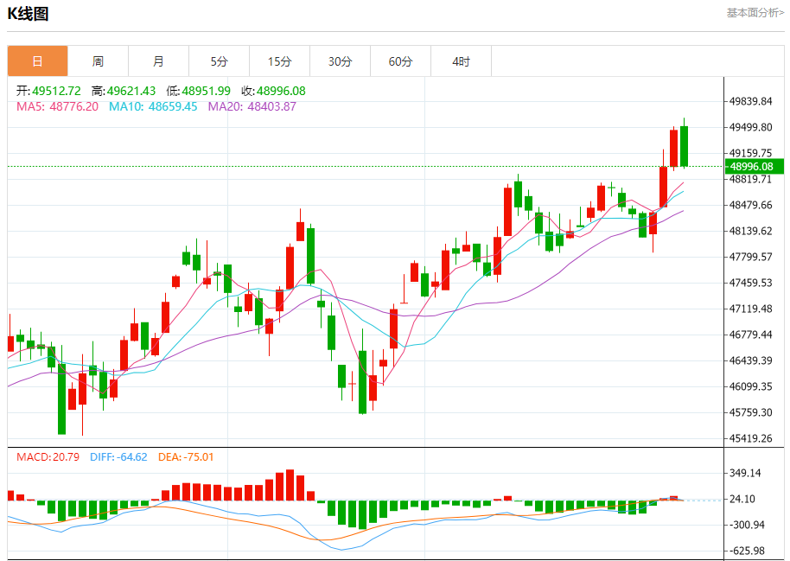
Task: Click the MA10 48659.45 label
Action: 153,107
